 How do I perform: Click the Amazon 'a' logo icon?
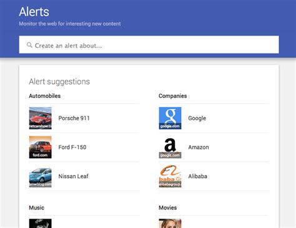click(x=170, y=147)
